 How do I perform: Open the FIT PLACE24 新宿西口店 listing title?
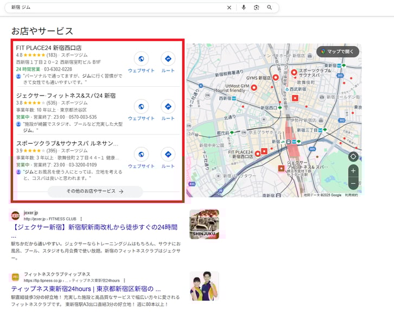[49, 48]
